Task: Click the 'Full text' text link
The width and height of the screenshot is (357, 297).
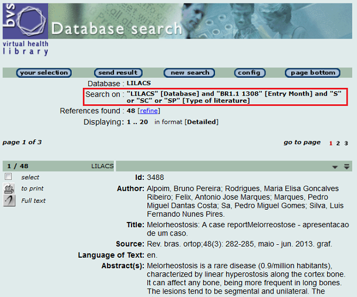Action: pos(33,200)
